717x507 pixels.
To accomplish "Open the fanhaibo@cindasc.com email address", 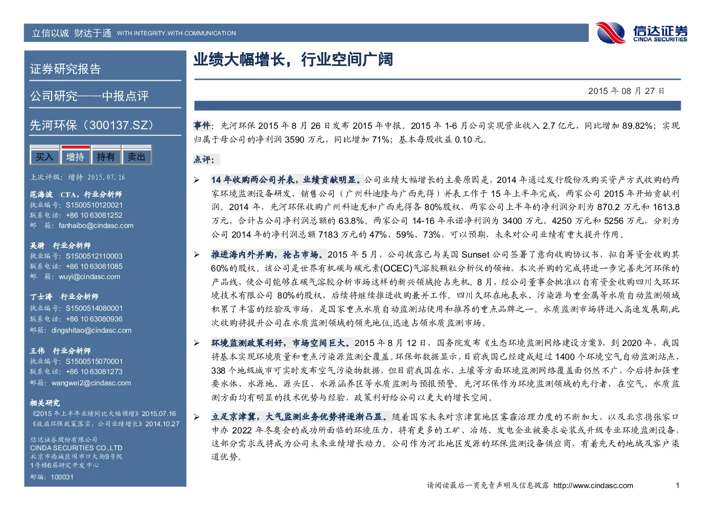I will click(x=96, y=225).
